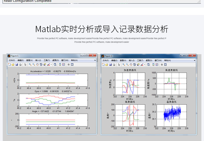Image resolution: width=204 pixels, height=141 pixels.
Task: Open 窗口(W) menu in the Acceleration figure window
Action: (65, 60)
